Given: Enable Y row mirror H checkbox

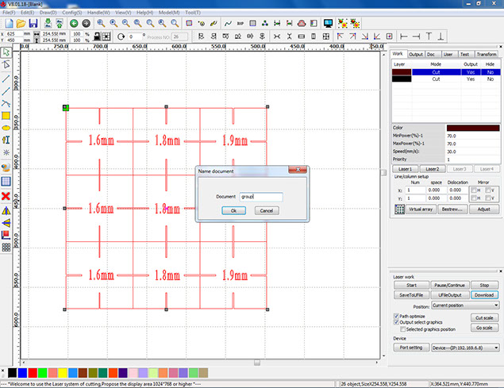Looking at the screenshot, I should [474, 198].
